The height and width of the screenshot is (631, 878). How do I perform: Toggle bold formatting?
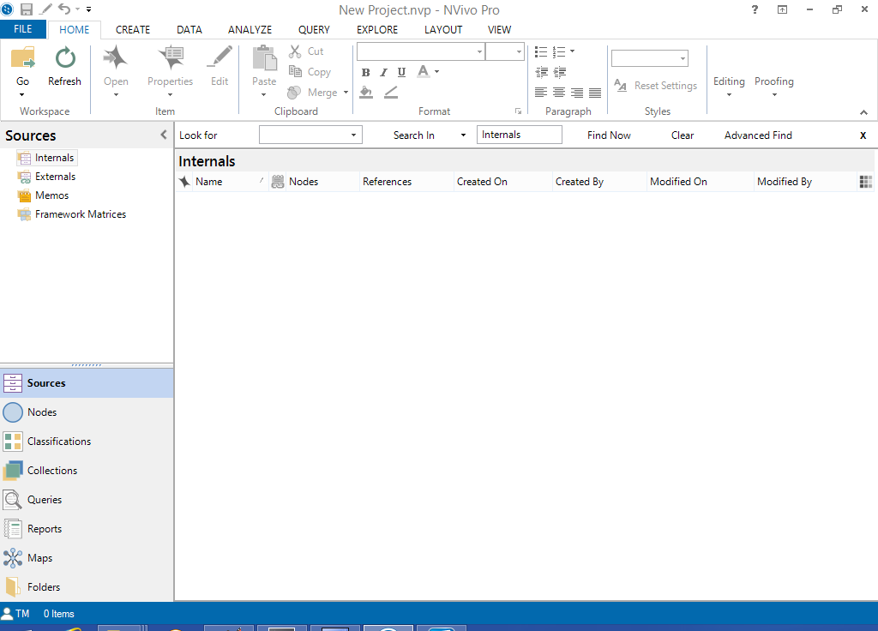pyautogui.click(x=365, y=73)
